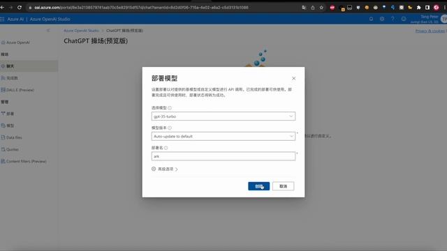Click the DALL·E image sidebar icon

click(x=3, y=90)
